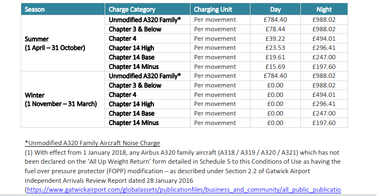The width and height of the screenshot is (381, 196).
Task: Select the Charge Category column header
Action: pyautogui.click(x=148, y=9)
